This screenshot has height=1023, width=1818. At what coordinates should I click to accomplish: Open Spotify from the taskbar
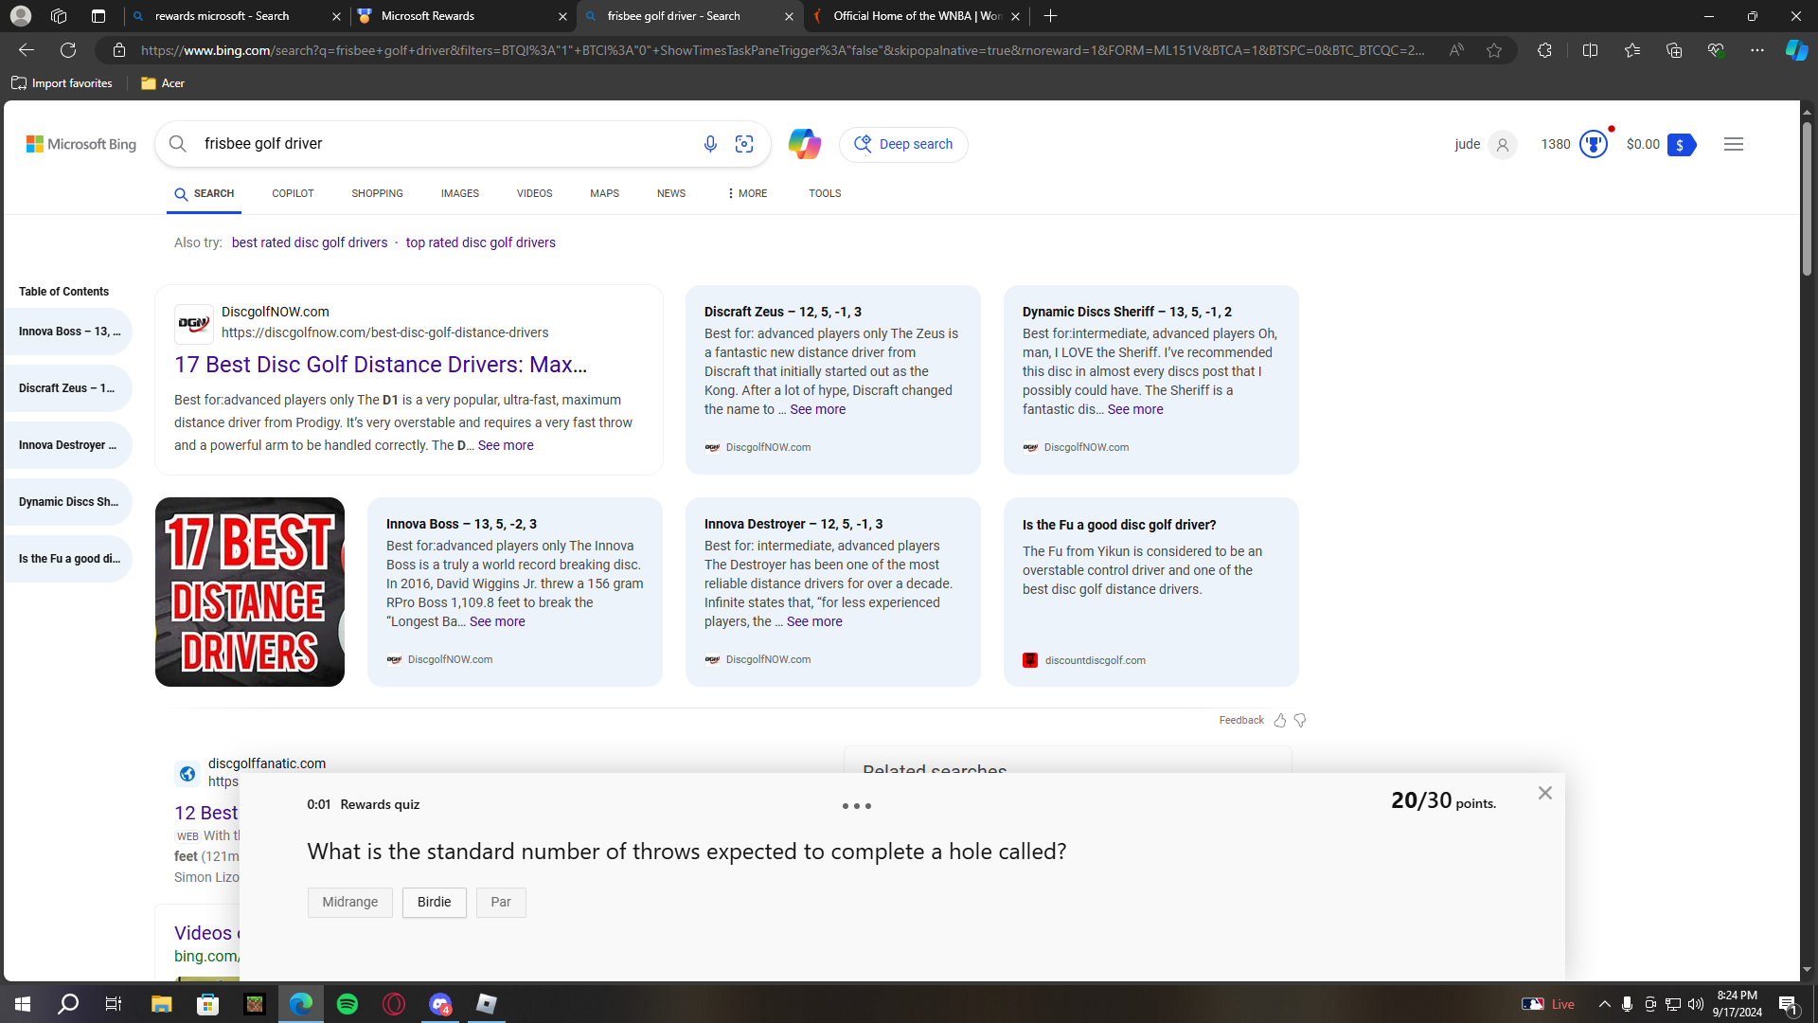coord(348,1004)
